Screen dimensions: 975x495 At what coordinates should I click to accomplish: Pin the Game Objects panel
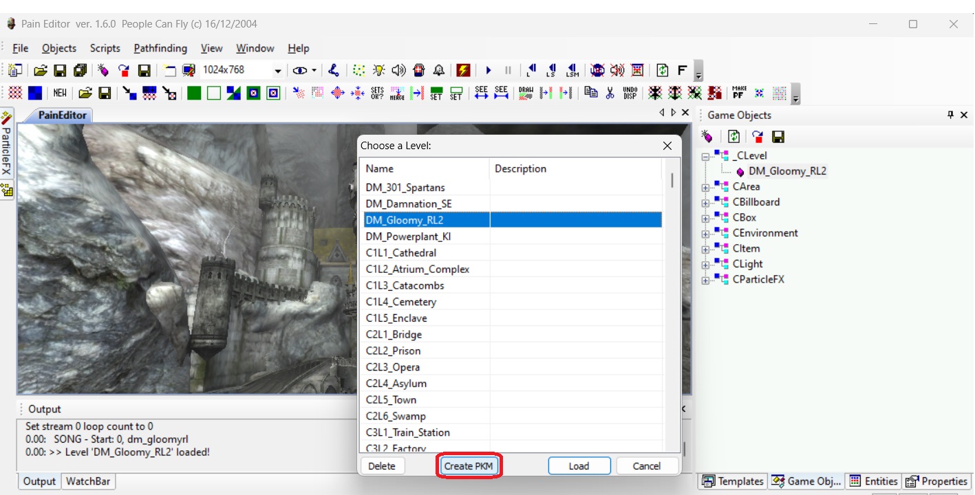click(950, 115)
